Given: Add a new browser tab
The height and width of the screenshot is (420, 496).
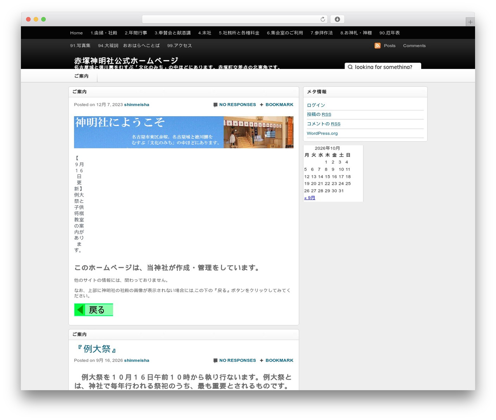Looking at the screenshot, I should pyautogui.click(x=470, y=22).
